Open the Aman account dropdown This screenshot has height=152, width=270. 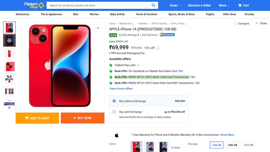click(x=175, y=5)
